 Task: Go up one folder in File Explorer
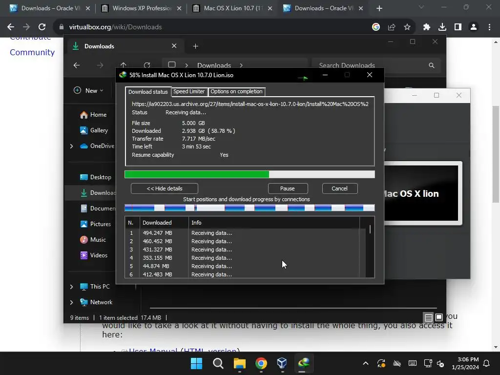coord(124,65)
